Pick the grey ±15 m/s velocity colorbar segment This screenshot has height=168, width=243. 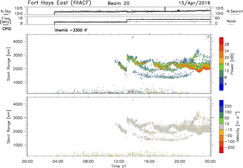[x=221, y=126]
